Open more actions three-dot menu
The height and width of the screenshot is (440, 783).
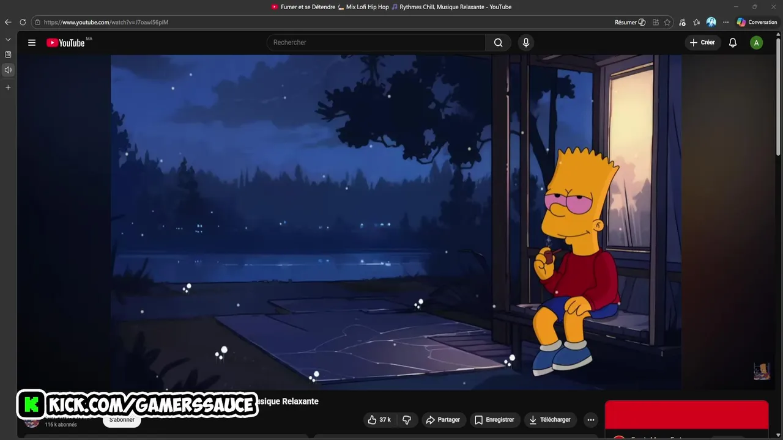(590, 420)
